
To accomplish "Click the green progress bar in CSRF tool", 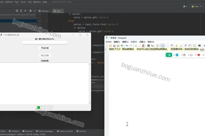I will (x=45, y=107).
